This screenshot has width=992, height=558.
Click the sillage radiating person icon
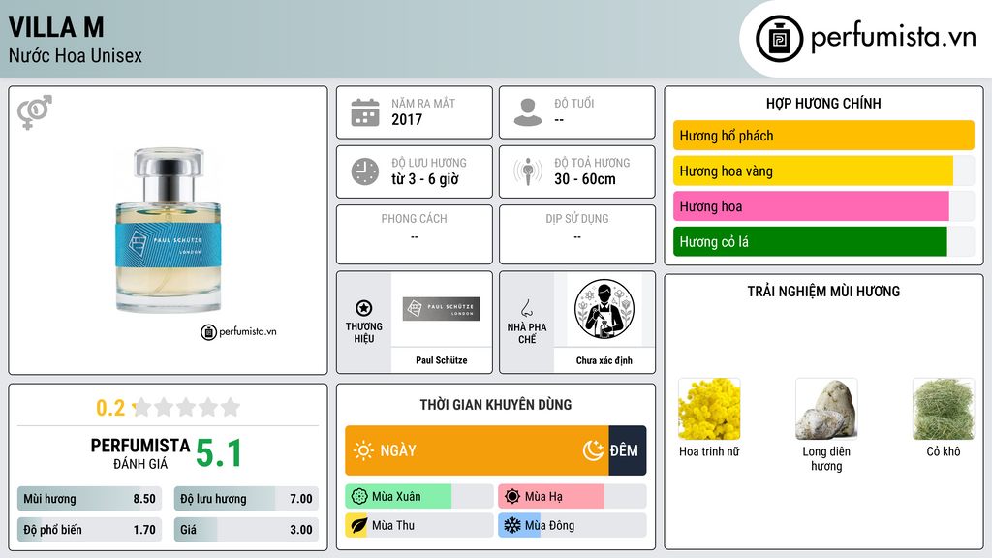pos(528,171)
